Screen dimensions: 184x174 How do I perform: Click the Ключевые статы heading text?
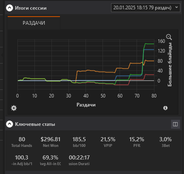(x=35, y=124)
